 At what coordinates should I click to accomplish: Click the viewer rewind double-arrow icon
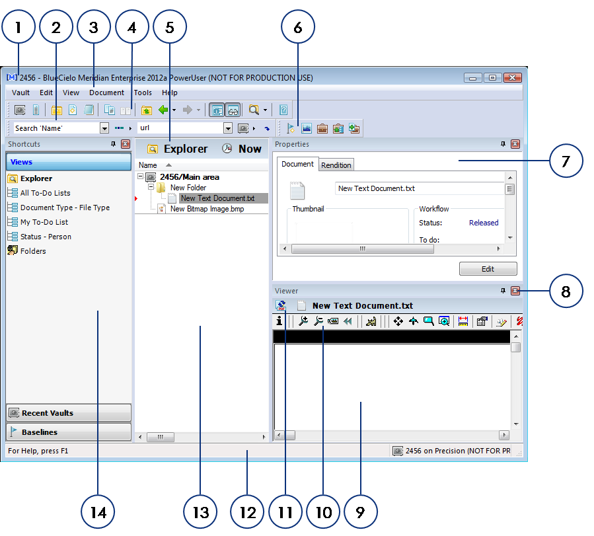pyautogui.click(x=348, y=321)
